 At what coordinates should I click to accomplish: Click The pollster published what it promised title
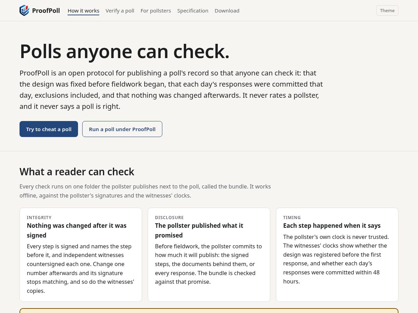[199, 230]
